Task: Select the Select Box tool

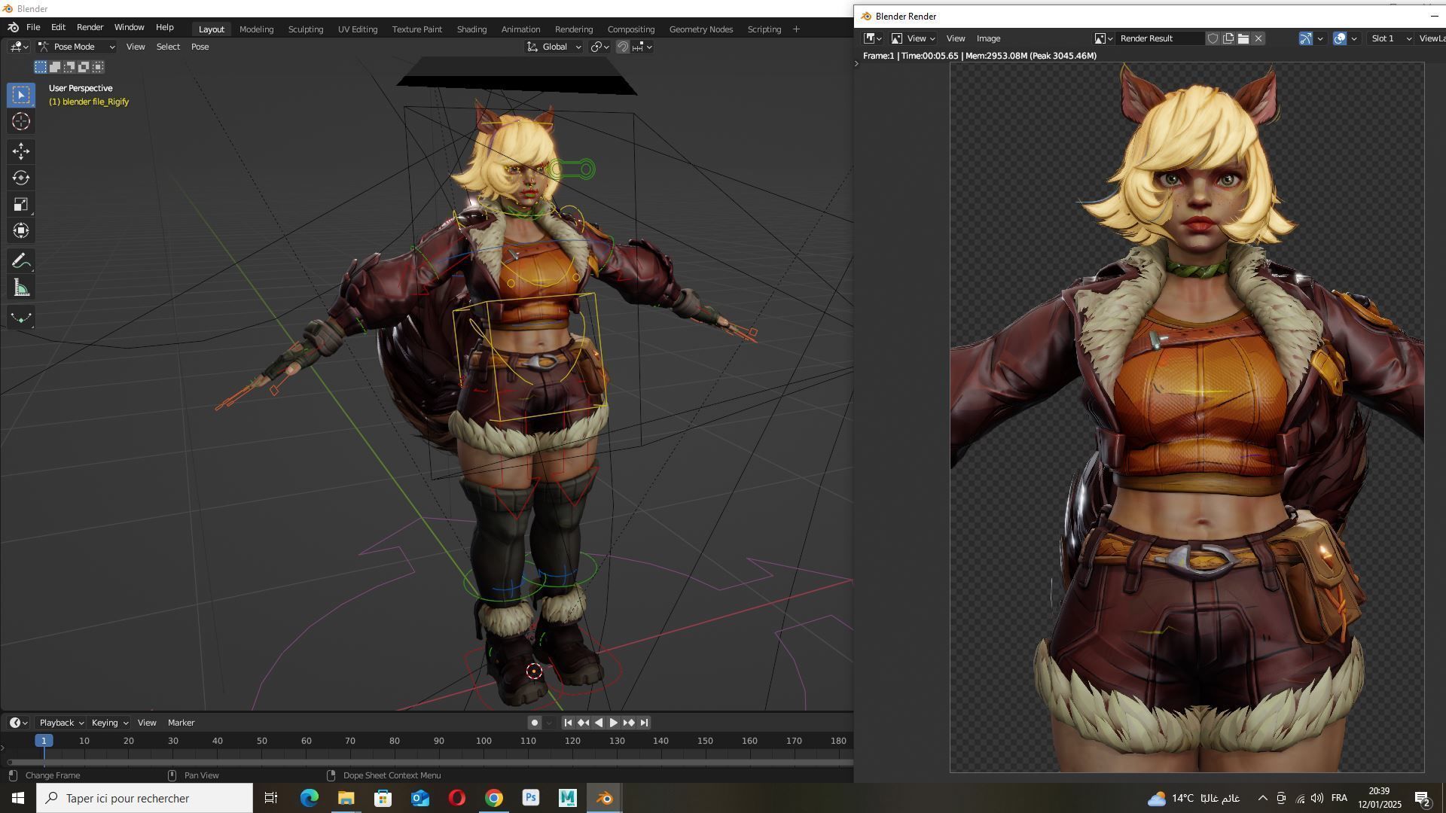Action: click(21, 95)
